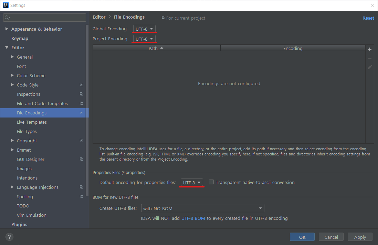Expand the Language Injections node
The height and width of the screenshot is (245, 378).
click(x=12, y=187)
